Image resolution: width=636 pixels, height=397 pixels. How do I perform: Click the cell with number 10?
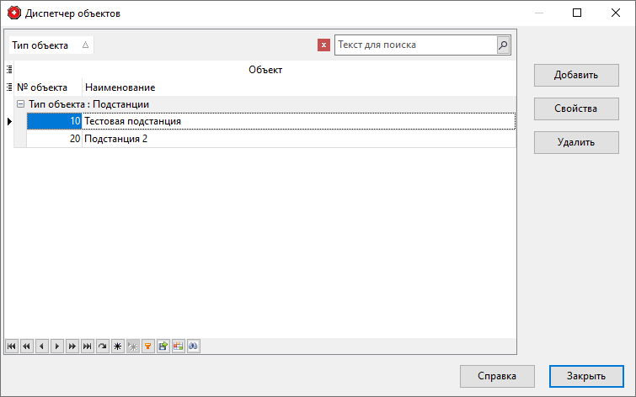coord(55,121)
